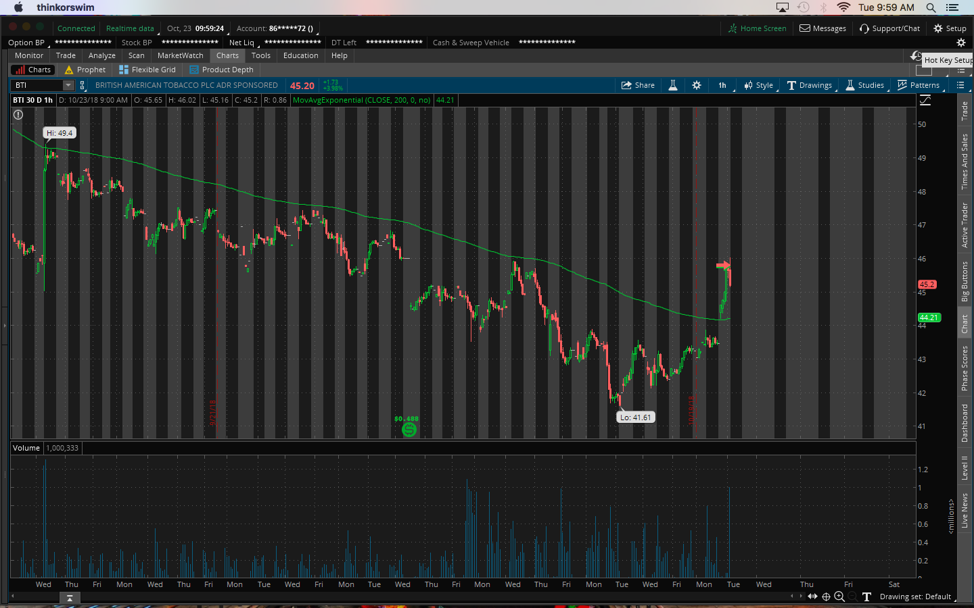Open macOS Wi-Fi menu
Screen dimensions: 974x608
pyautogui.click(x=843, y=7)
